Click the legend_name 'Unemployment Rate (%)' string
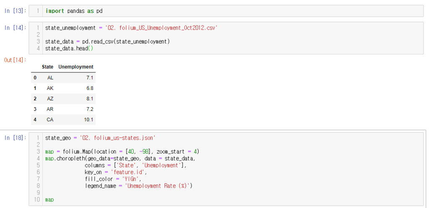This screenshot has height=208, width=429. (158, 186)
